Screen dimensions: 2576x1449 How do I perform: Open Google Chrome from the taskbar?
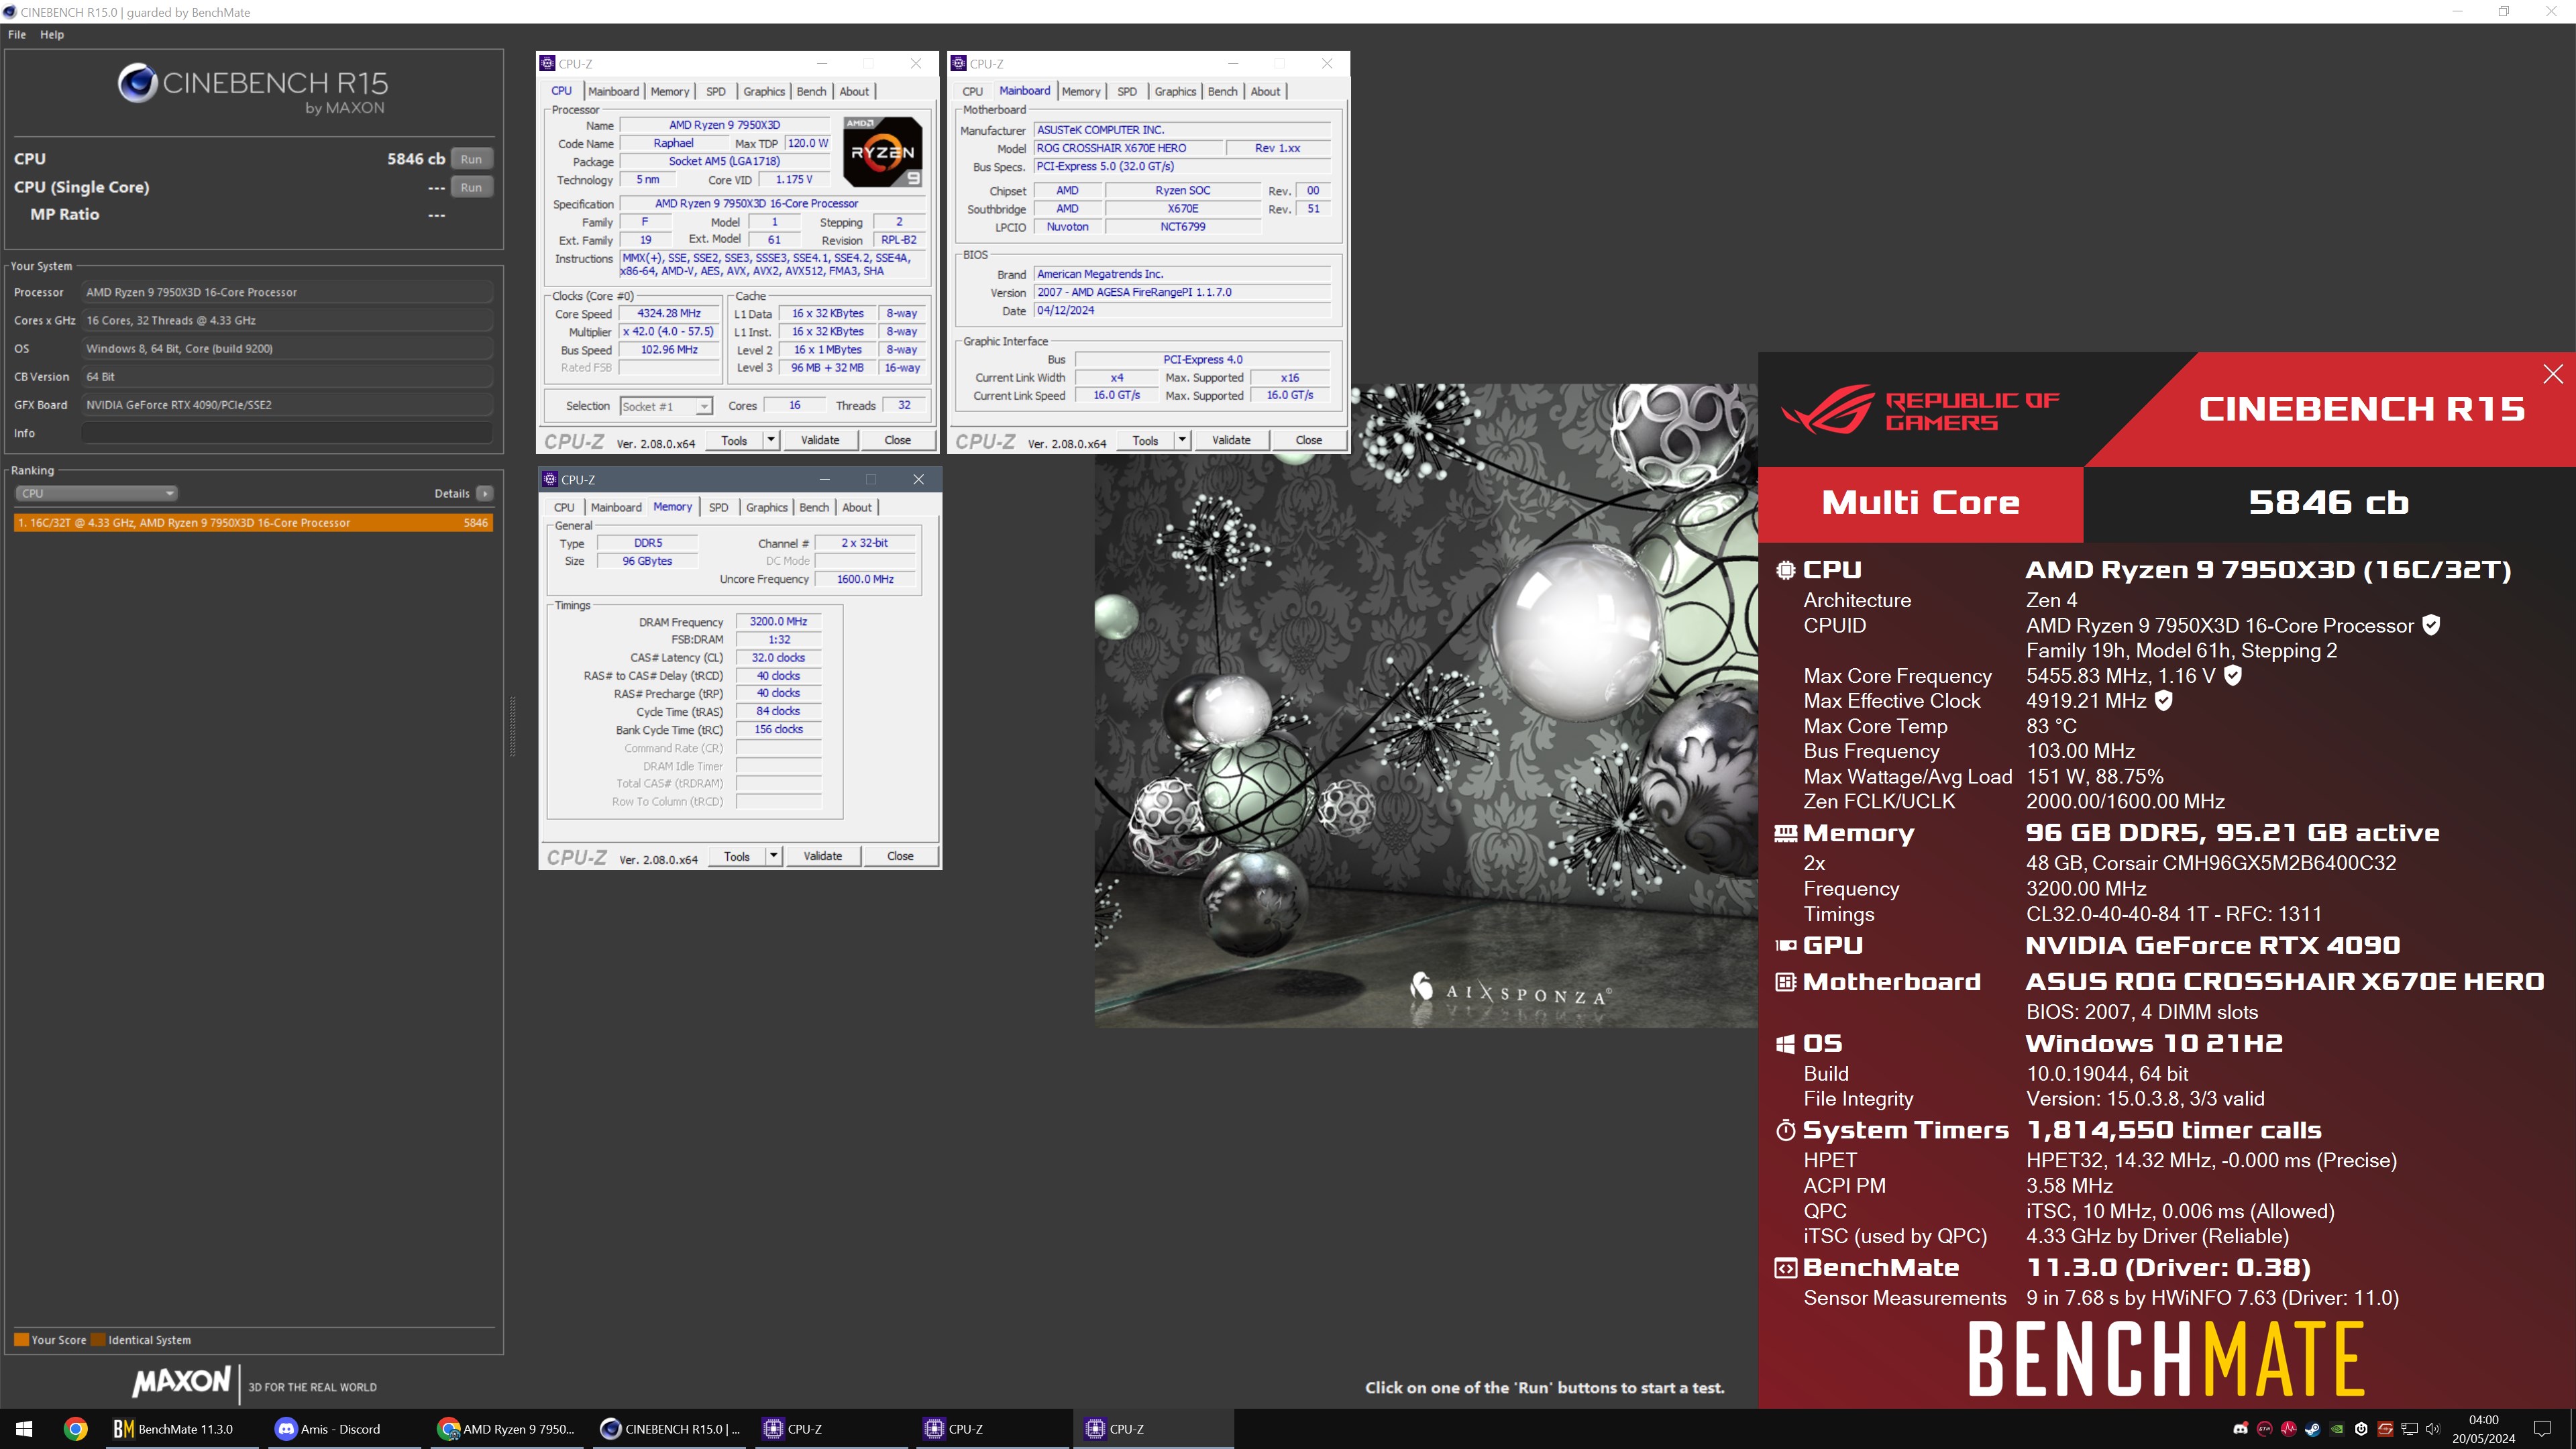pyautogui.click(x=75, y=1429)
